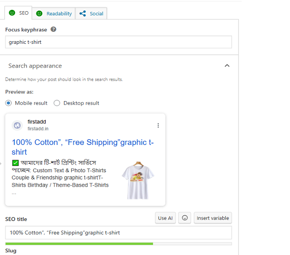Click the Insert variable button
This screenshot has height=255, width=290.
(212, 218)
